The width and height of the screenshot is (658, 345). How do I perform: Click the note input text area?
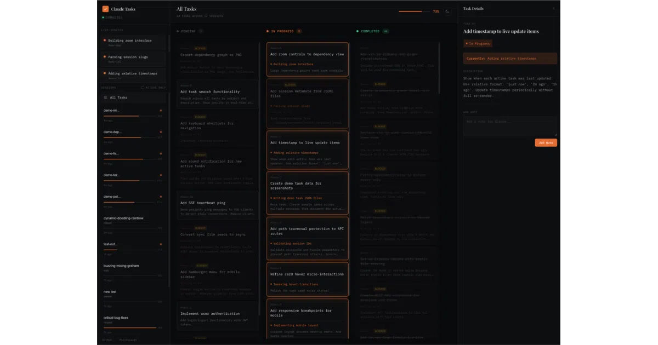[510, 126]
